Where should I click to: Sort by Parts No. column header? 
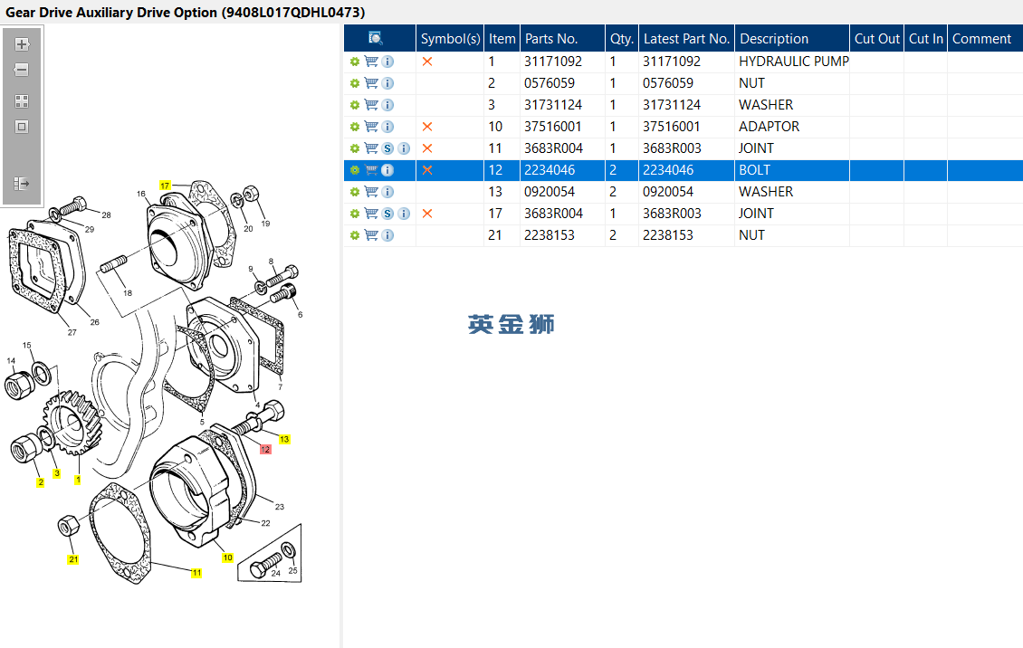(x=550, y=39)
